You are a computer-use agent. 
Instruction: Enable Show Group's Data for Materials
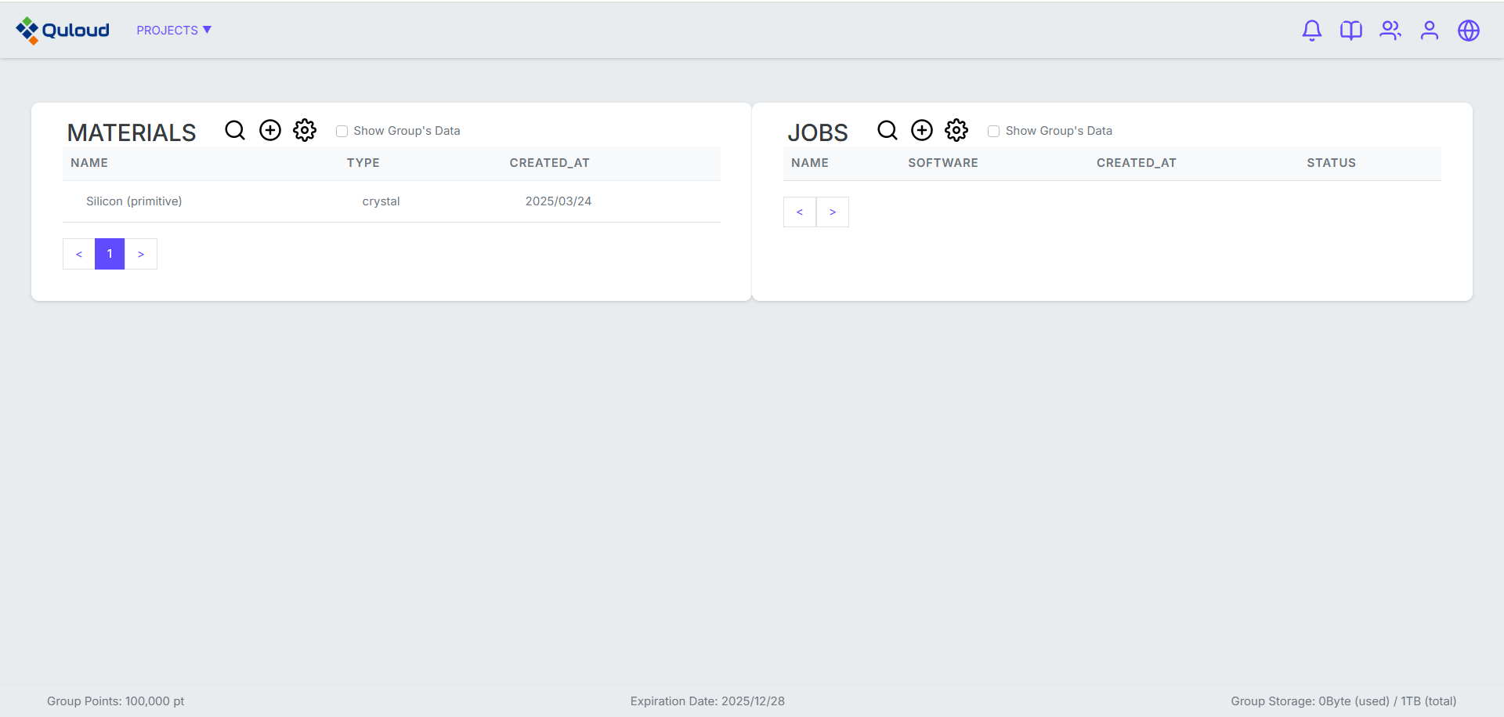click(x=342, y=132)
